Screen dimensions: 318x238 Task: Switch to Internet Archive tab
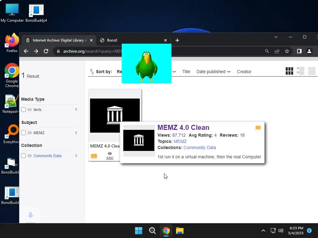pyautogui.click(x=59, y=40)
